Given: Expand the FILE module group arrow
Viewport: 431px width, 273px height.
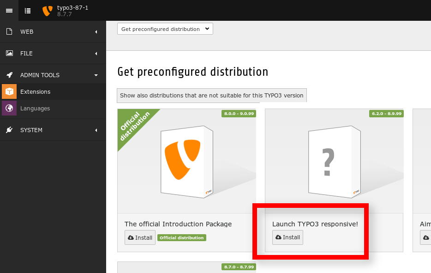Looking at the screenshot, I should (x=96, y=54).
